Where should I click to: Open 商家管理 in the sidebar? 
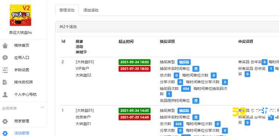point(22,121)
